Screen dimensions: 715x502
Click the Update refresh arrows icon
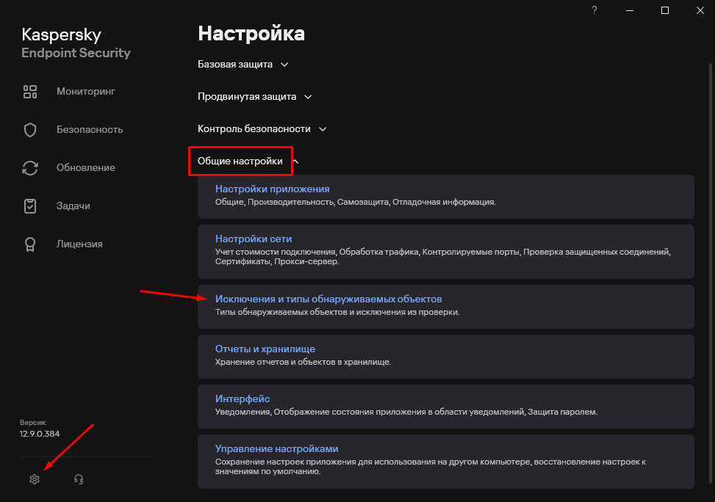tap(30, 168)
